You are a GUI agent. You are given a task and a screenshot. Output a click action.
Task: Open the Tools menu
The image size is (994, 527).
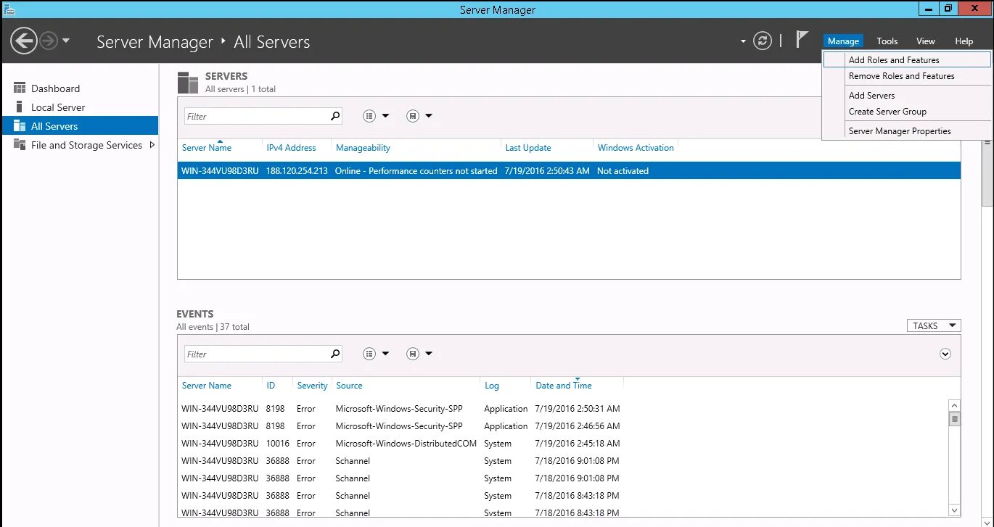coord(887,41)
